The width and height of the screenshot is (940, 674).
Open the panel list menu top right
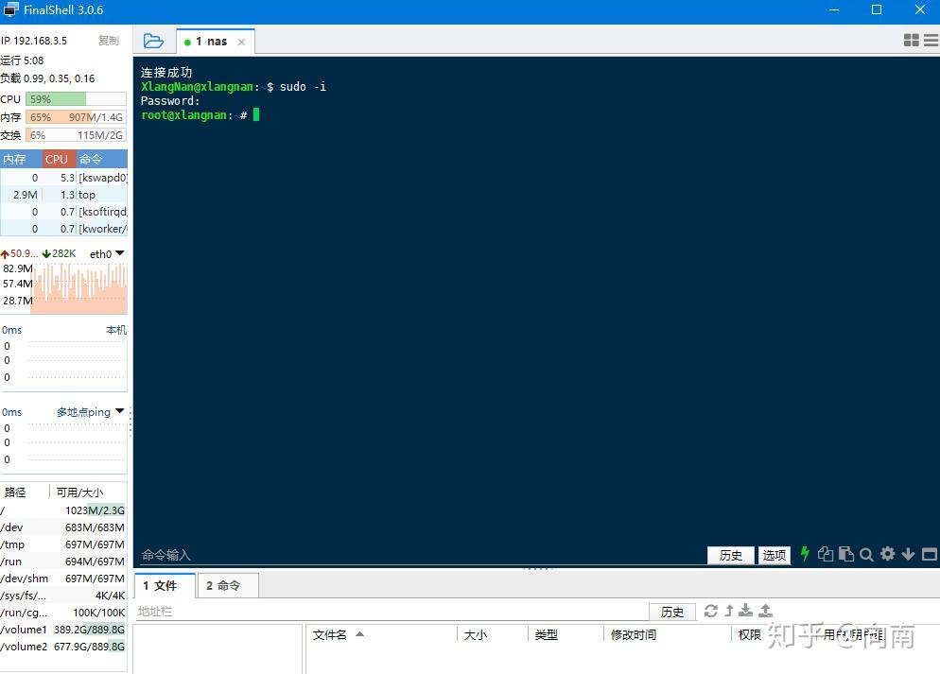[931, 41]
